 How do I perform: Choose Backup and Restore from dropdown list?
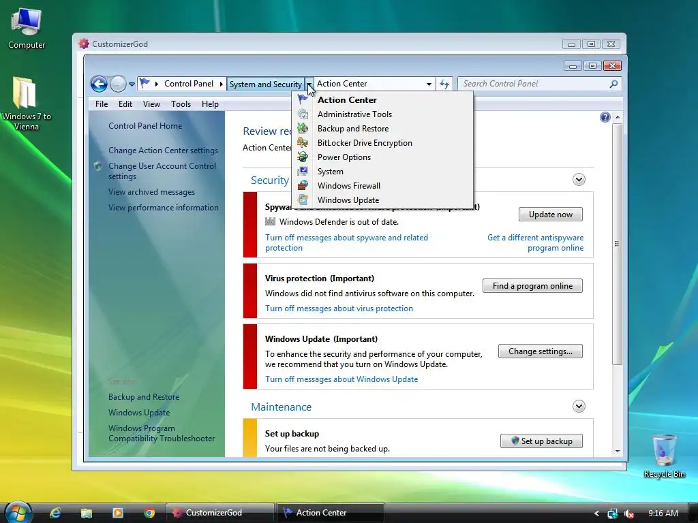[382, 129]
